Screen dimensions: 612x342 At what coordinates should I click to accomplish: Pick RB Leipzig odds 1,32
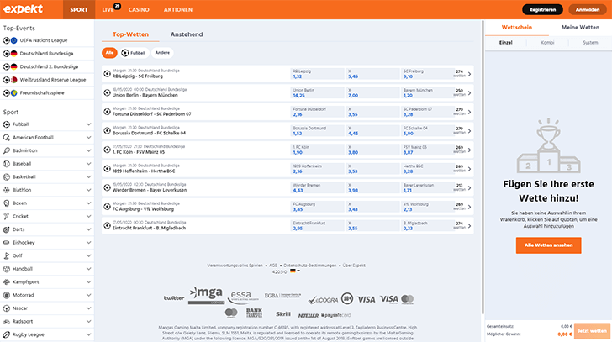tap(317, 74)
